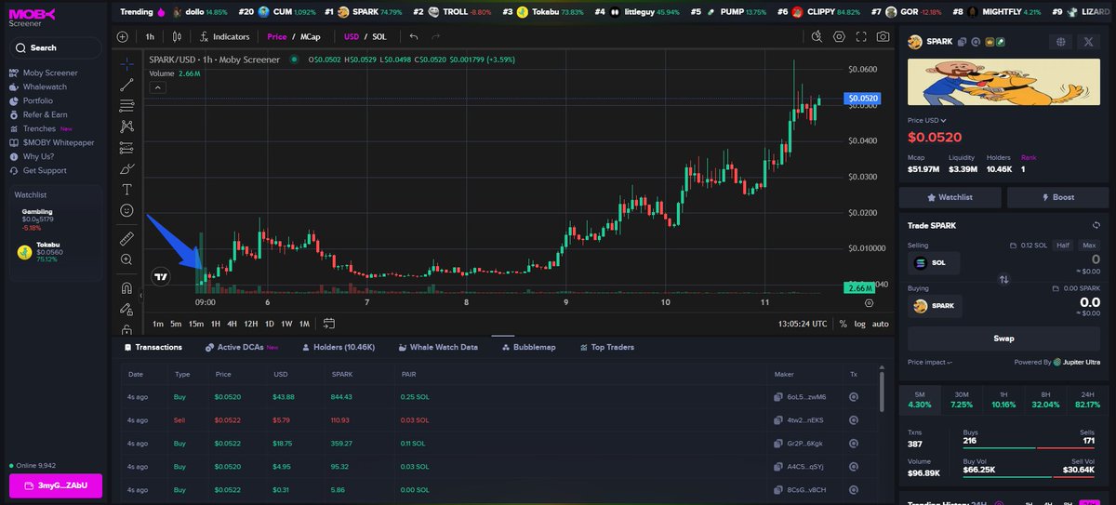This screenshot has width=1116, height=505.
Task: Activate the zoom in tool
Action: 126,259
